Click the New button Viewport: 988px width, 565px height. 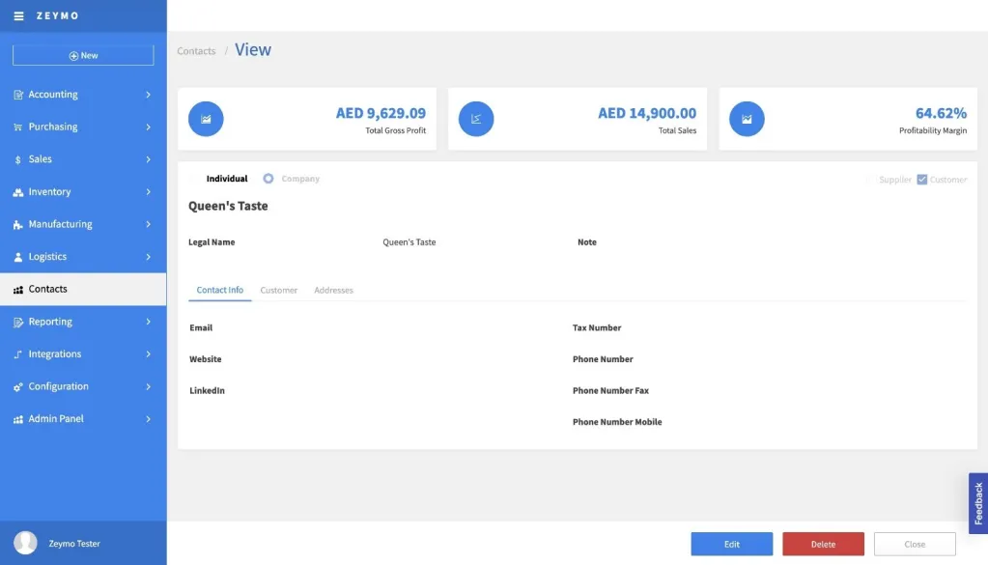[x=83, y=55]
